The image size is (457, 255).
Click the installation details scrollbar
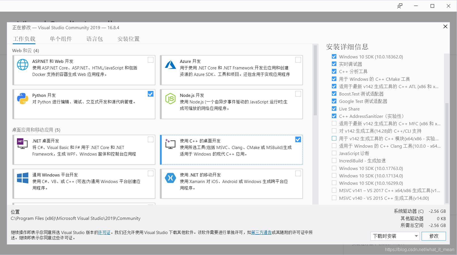coord(447,153)
